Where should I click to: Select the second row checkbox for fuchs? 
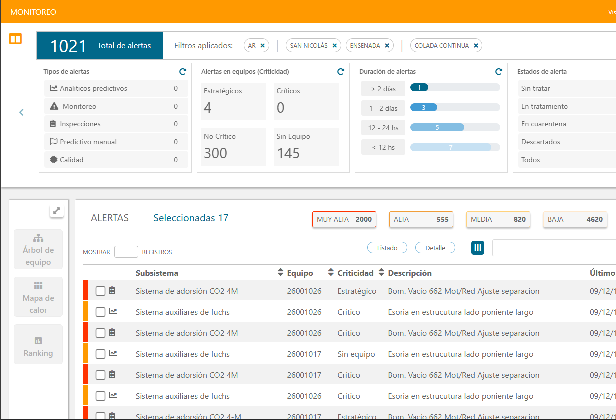coord(100,312)
